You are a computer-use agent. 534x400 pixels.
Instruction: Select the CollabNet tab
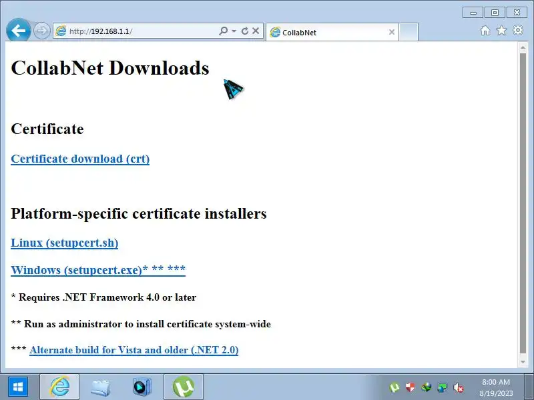tap(332, 32)
